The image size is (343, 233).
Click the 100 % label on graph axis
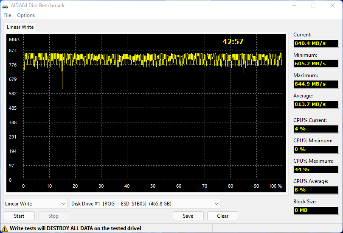tap(276, 186)
